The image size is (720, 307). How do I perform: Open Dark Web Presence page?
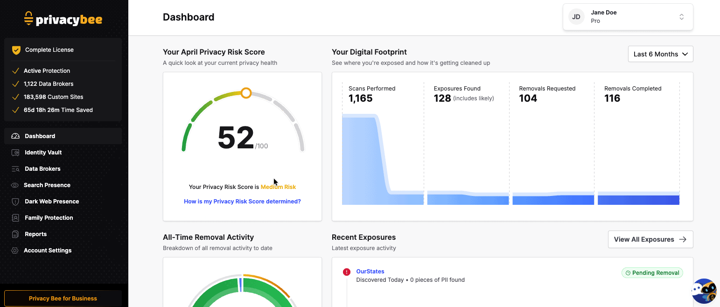point(63,202)
